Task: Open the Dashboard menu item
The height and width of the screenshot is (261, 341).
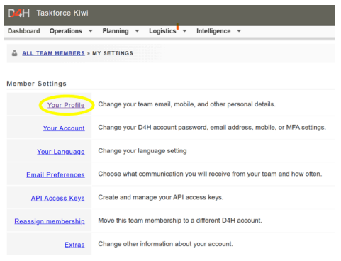Action: coord(24,31)
